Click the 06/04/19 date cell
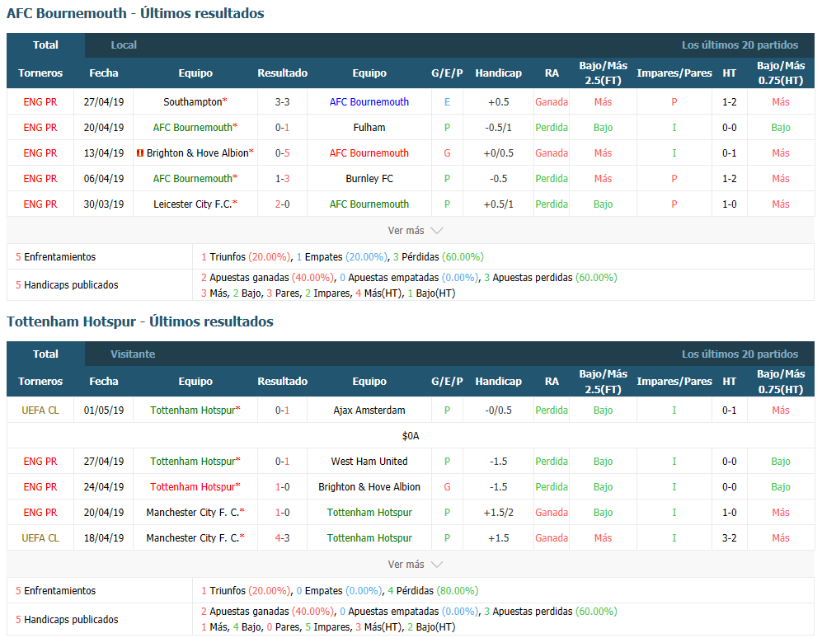The height and width of the screenshot is (638, 822). 104,179
